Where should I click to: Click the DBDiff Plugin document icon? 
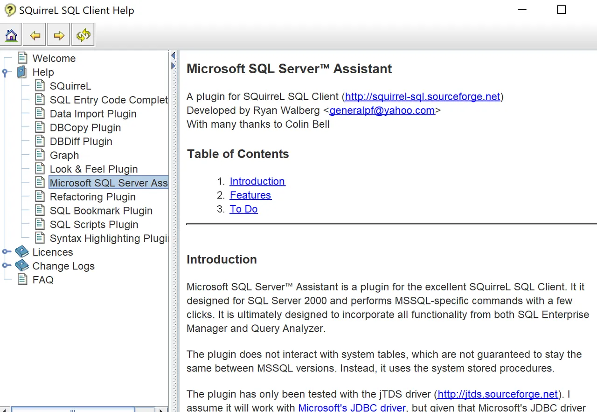40,141
